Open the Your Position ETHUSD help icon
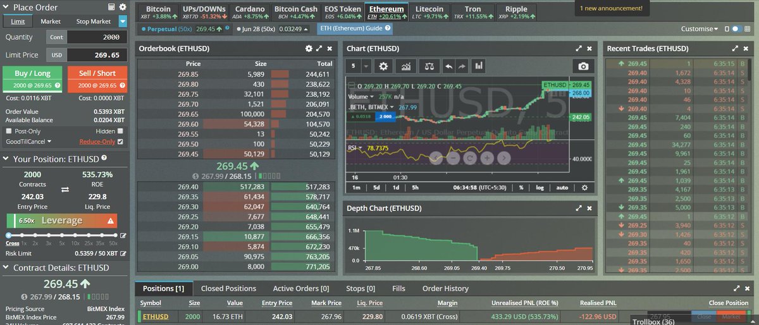Image resolution: width=759 pixels, height=325 pixels. (x=104, y=159)
